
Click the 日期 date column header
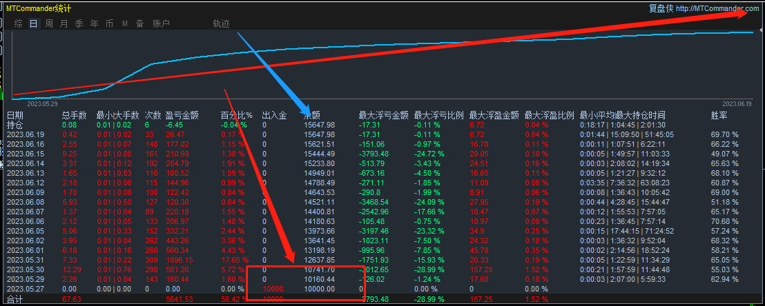tap(15, 115)
